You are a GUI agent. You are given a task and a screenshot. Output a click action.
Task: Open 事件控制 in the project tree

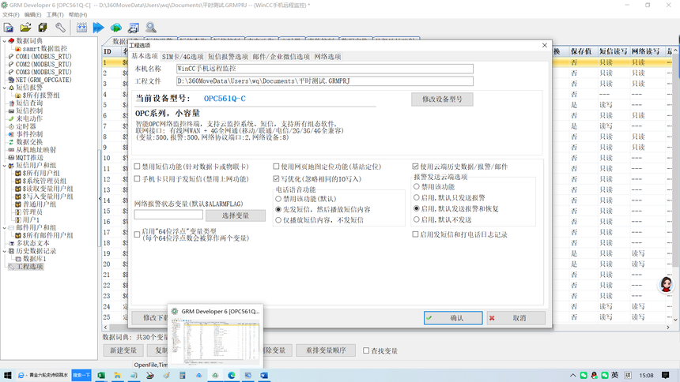click(29, 134)
